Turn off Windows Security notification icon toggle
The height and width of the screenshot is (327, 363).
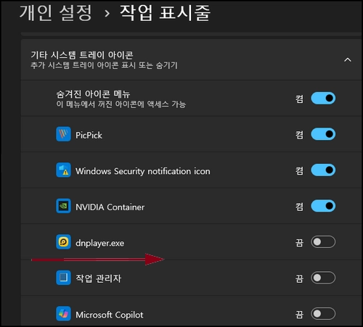[x=323, y=170]
